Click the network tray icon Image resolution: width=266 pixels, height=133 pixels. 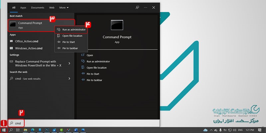(230, 130)
